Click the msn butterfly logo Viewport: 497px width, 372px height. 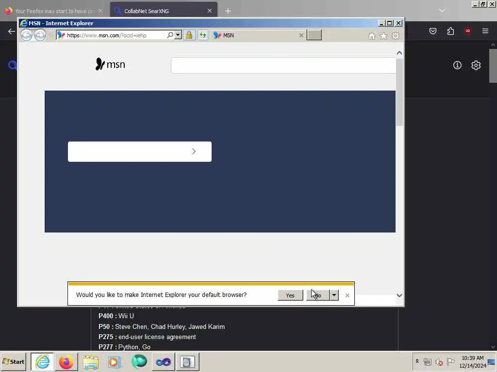[110, 64]
